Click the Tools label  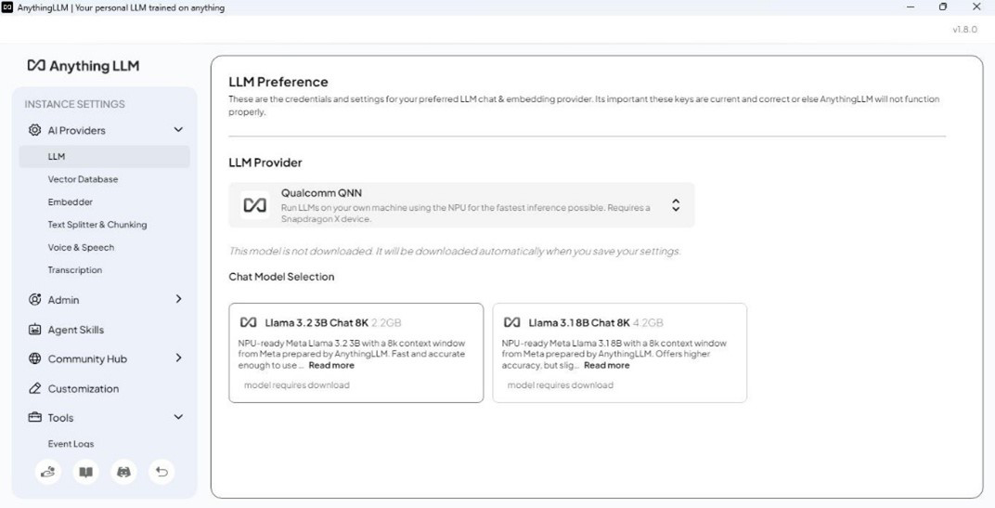click(x=60, y=418)
